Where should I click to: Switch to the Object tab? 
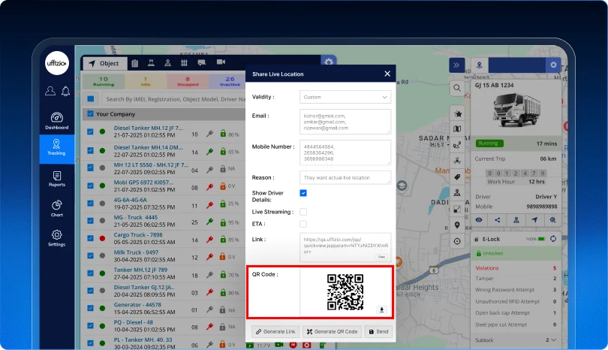[104, 63]
